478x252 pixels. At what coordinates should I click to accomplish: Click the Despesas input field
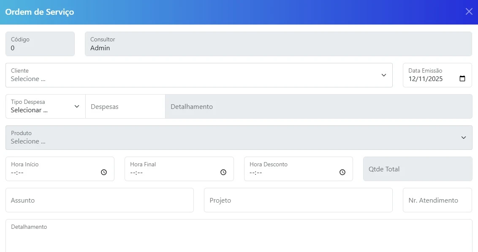click(125, 107)
